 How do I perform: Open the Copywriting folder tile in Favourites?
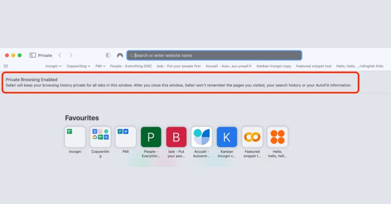point(100,137)
